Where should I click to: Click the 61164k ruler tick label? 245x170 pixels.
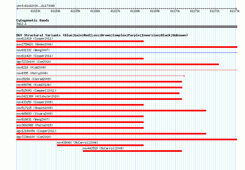tap(56, 11)
